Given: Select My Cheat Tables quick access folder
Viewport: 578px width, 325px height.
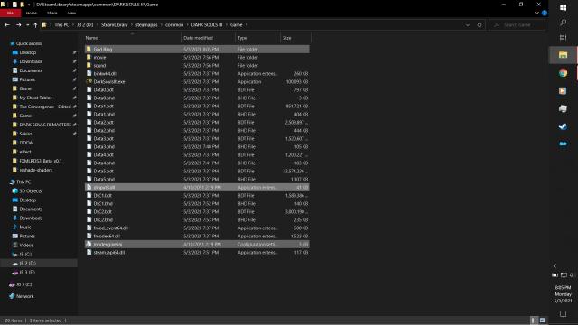Looking at the screenshot, I should (x=35, y=97).
